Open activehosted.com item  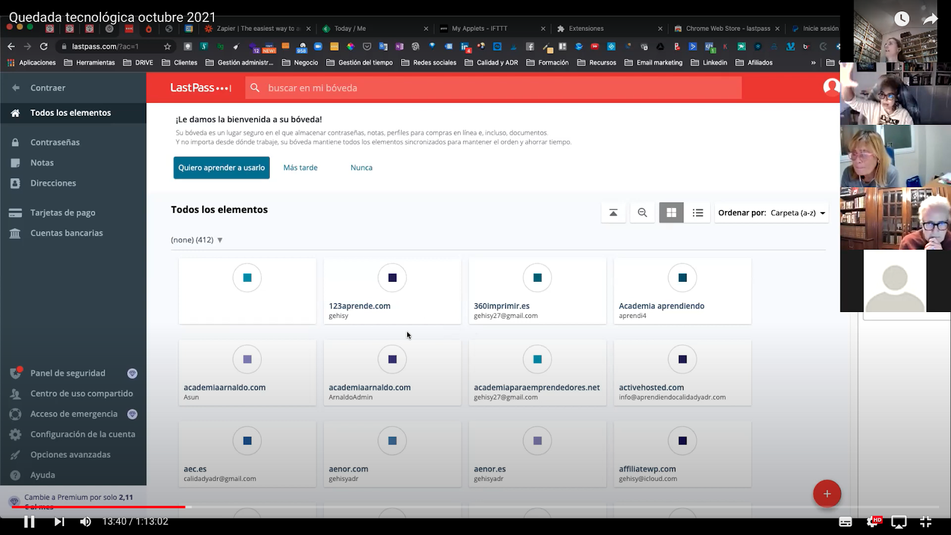point(682,373)
